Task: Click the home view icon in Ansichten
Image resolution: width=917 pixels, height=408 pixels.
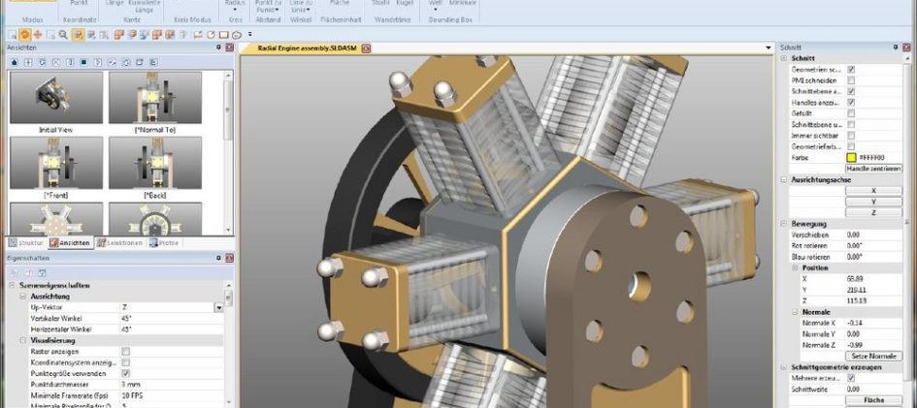Action: (15, 62)
